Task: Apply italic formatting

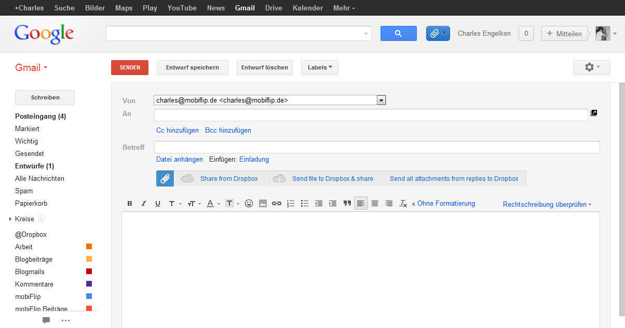Action: pyautogui.click(x=144, y=204)
